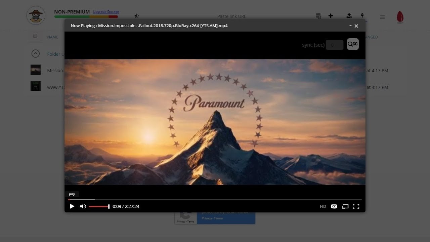
Task: Click the plus add icon
Action: pos(331,16)
